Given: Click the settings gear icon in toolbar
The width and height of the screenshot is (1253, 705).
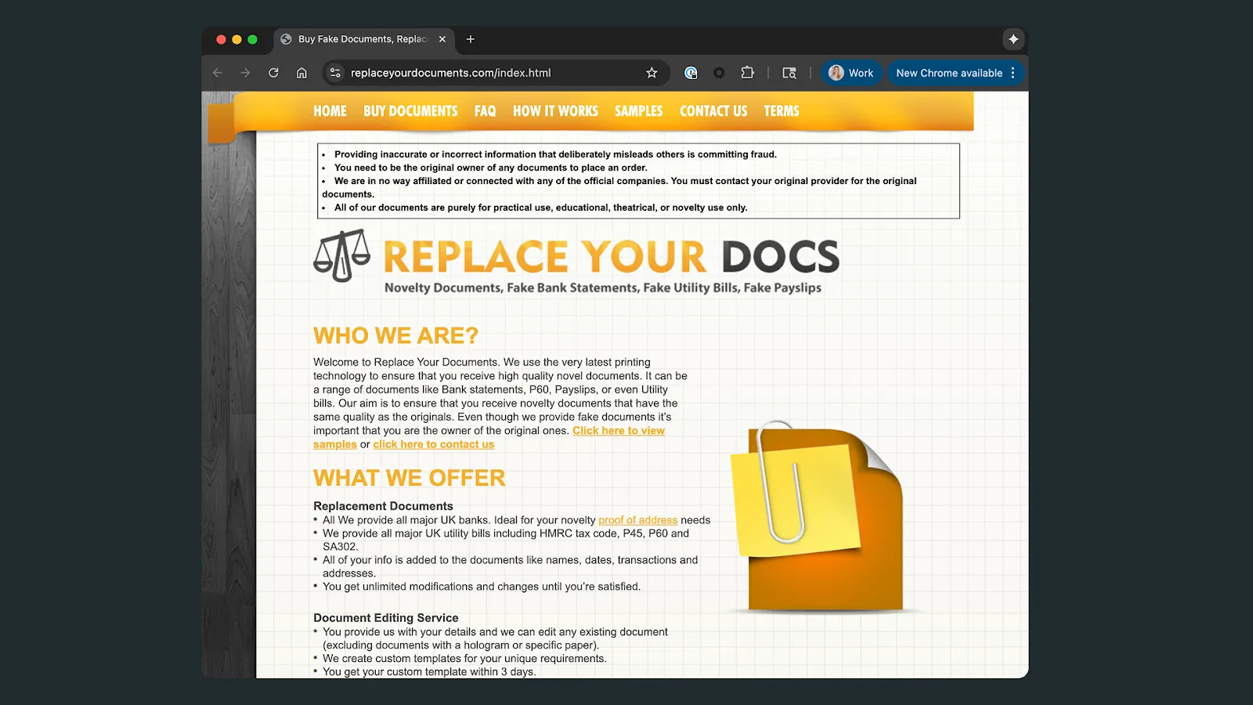Looking at the screenshot, I should point(718,72).
